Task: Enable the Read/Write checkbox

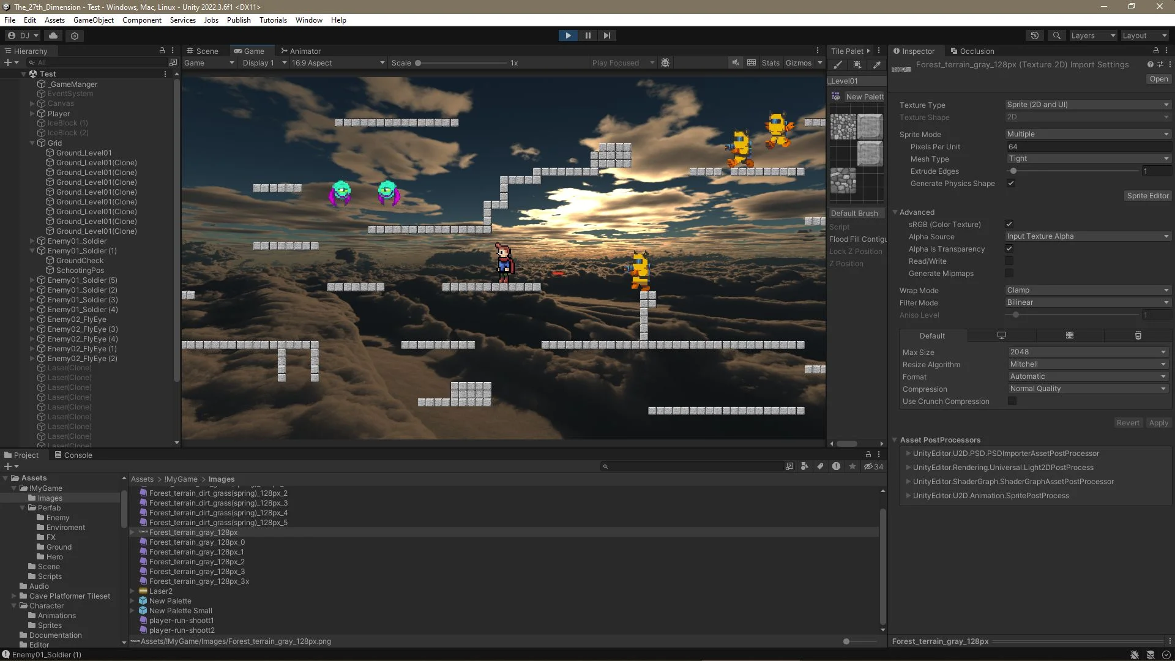Action: point(1009,261)
